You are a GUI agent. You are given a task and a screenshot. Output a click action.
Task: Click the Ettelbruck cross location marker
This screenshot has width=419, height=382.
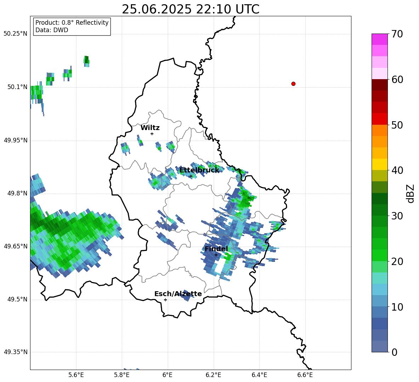point(190,176)
